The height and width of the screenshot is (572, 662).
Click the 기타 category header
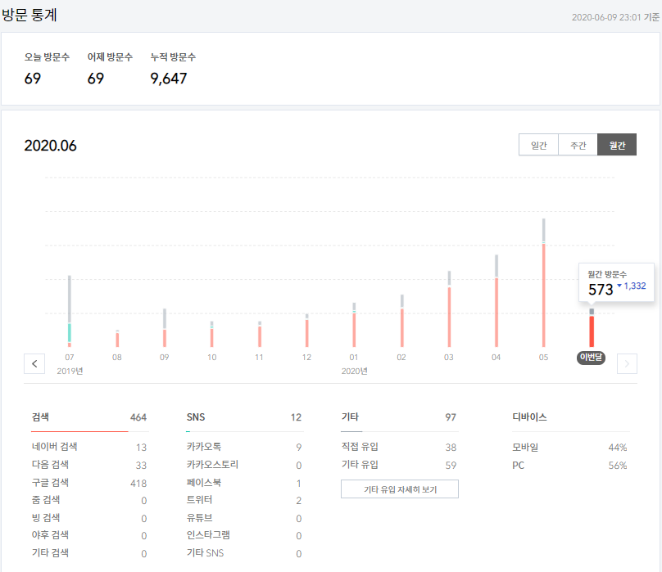click(350, 417)
